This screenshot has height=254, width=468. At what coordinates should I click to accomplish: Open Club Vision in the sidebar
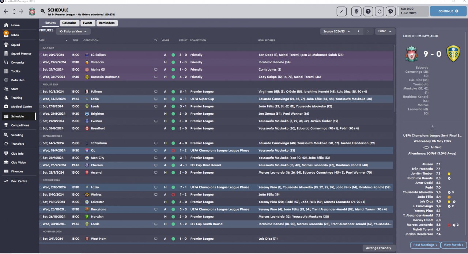coord(19,162)
